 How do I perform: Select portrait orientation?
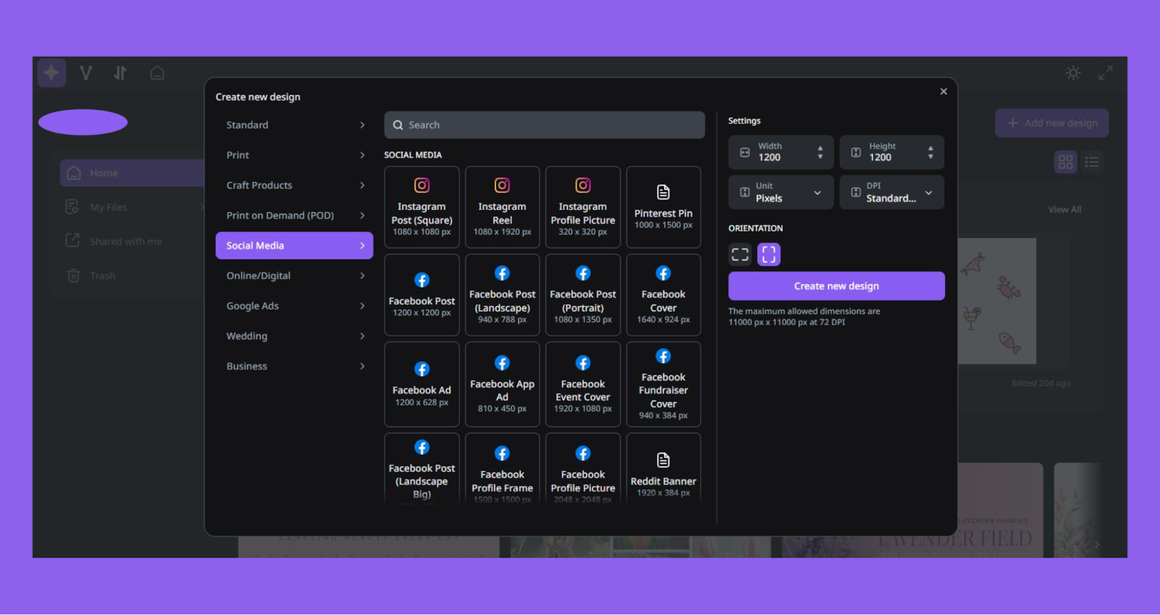pos(768,254)
